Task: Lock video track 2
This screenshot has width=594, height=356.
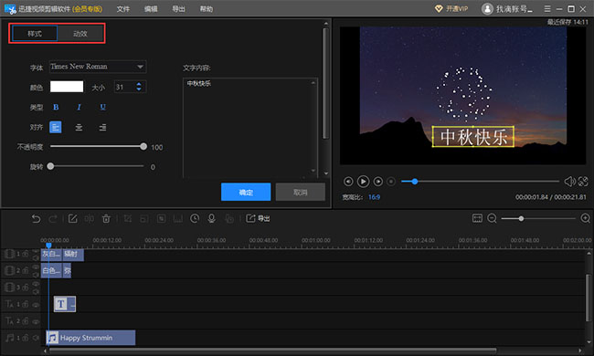Action: pos(26,270)
